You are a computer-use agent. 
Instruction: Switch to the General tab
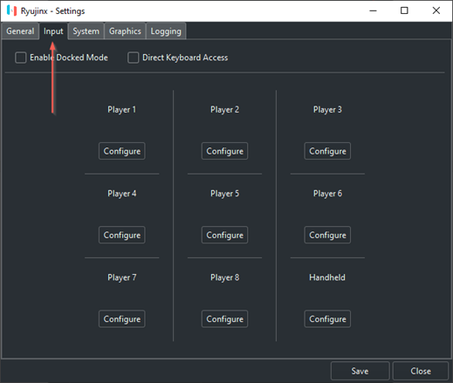pos(20,31)
